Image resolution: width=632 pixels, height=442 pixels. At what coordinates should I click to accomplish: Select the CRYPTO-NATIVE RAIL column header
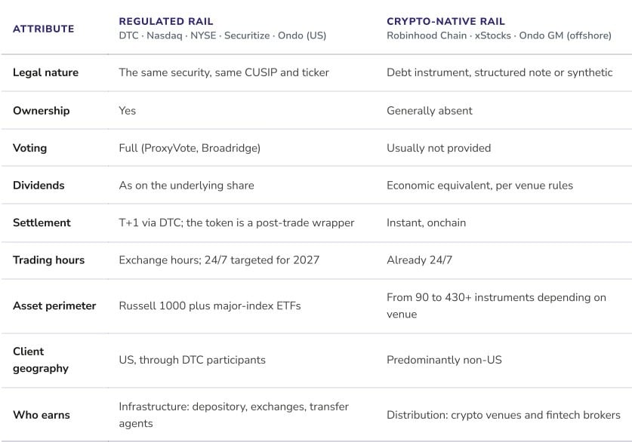click(x=445, y=21)
